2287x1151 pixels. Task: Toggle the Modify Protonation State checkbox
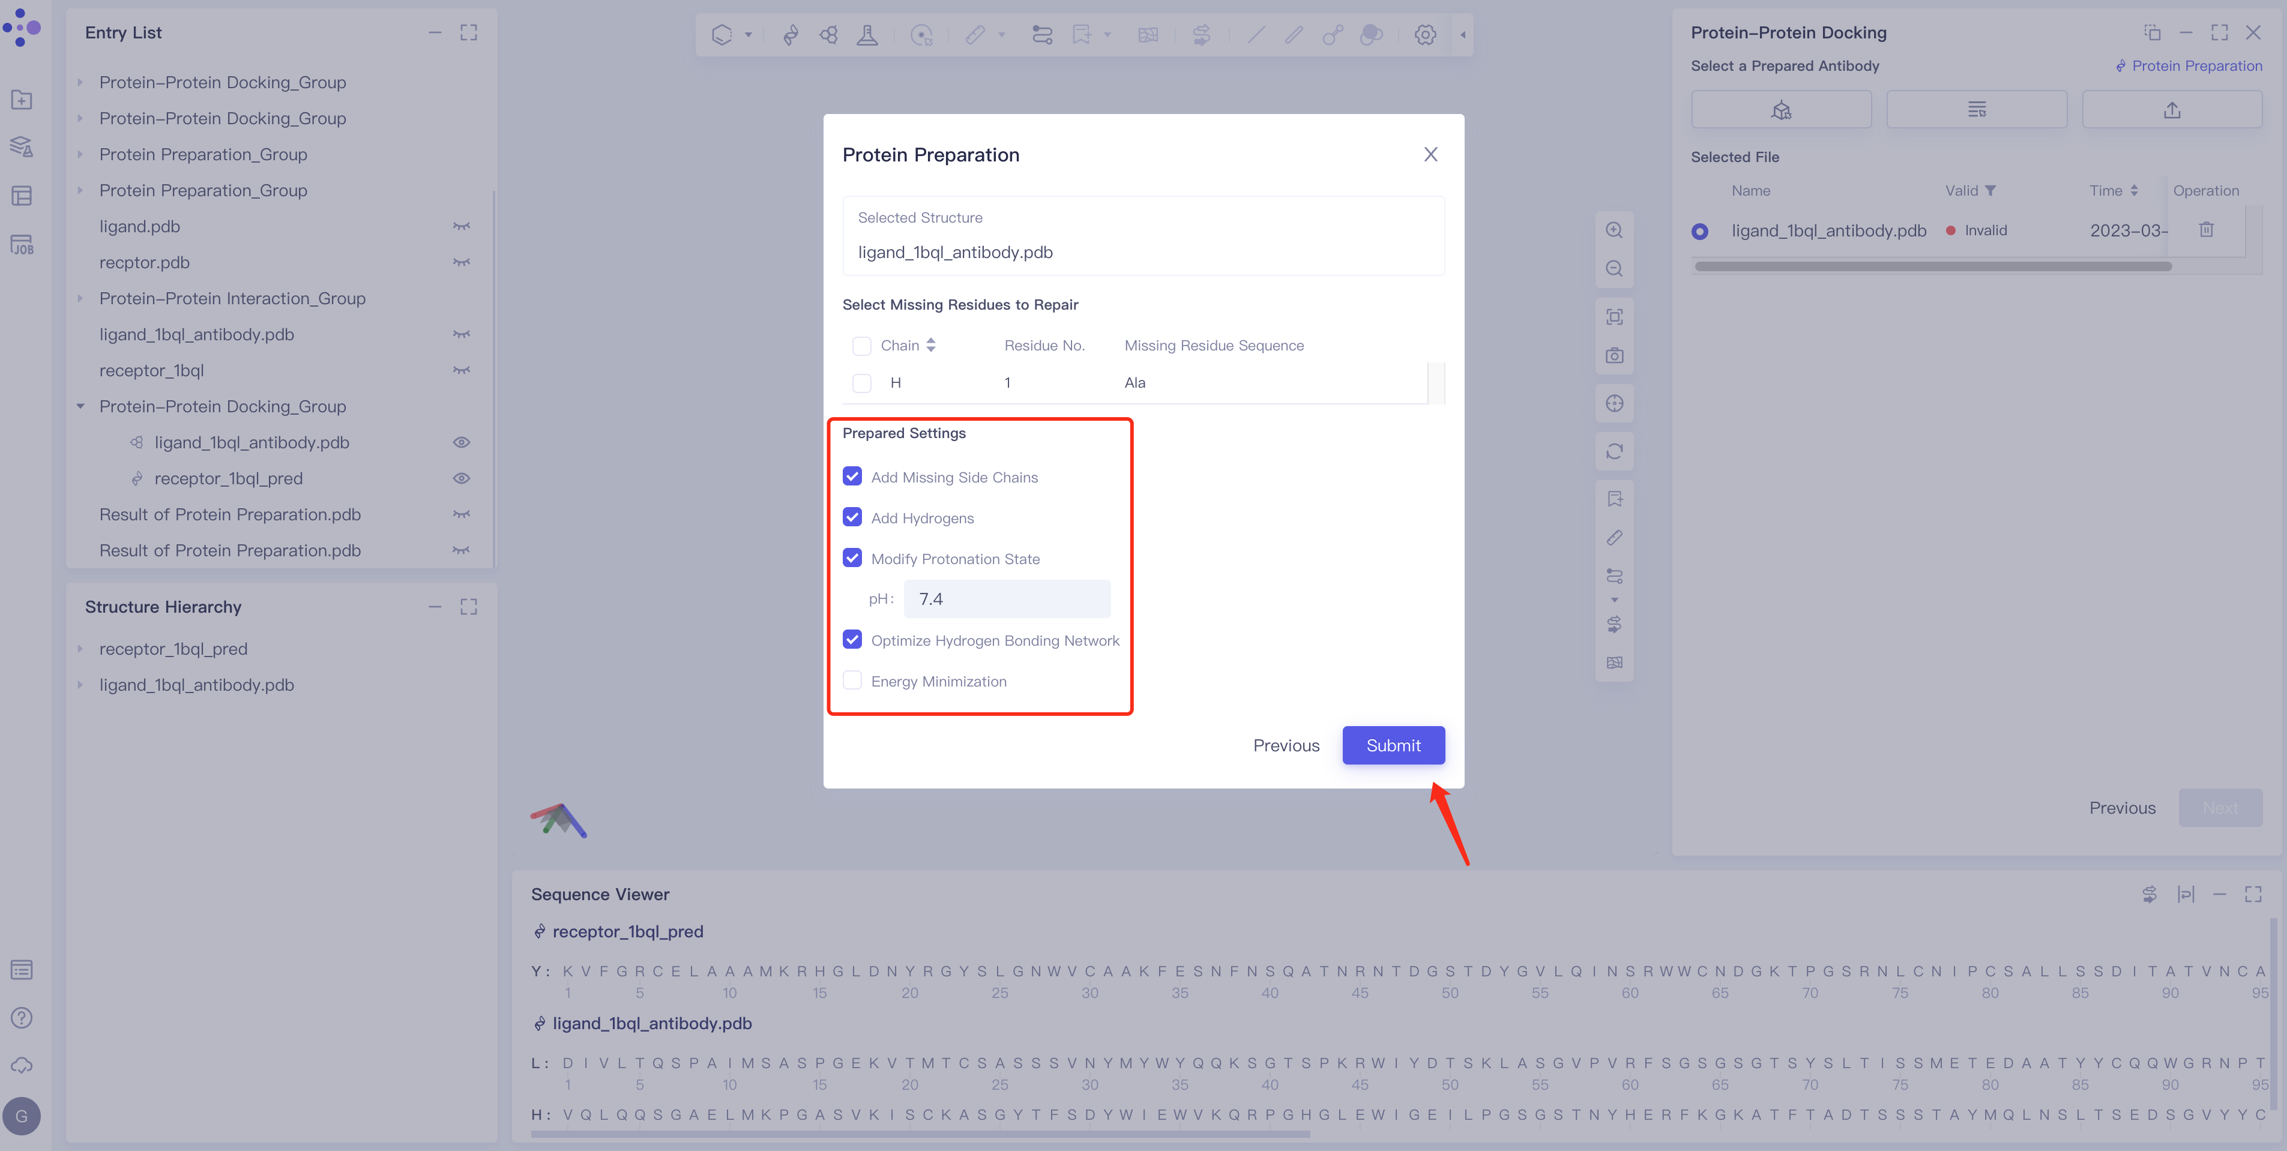point(852,558)
